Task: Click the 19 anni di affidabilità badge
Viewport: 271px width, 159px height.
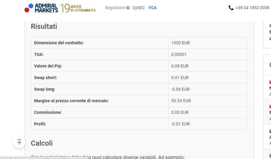Action: pos(78,8)
